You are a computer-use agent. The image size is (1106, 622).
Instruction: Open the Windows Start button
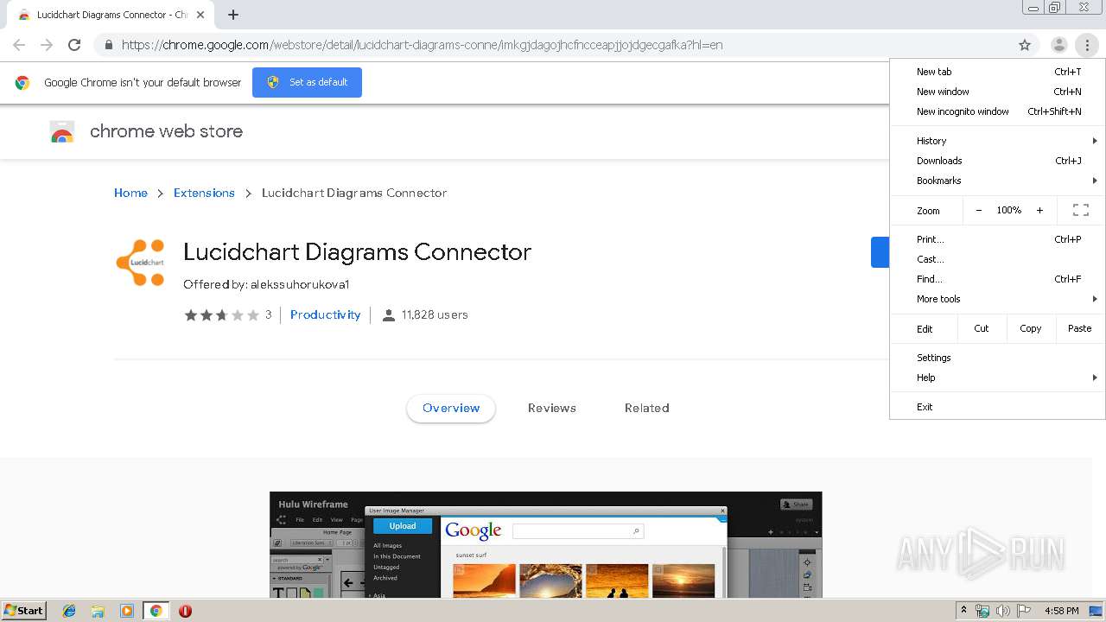(x=23, y=611)
